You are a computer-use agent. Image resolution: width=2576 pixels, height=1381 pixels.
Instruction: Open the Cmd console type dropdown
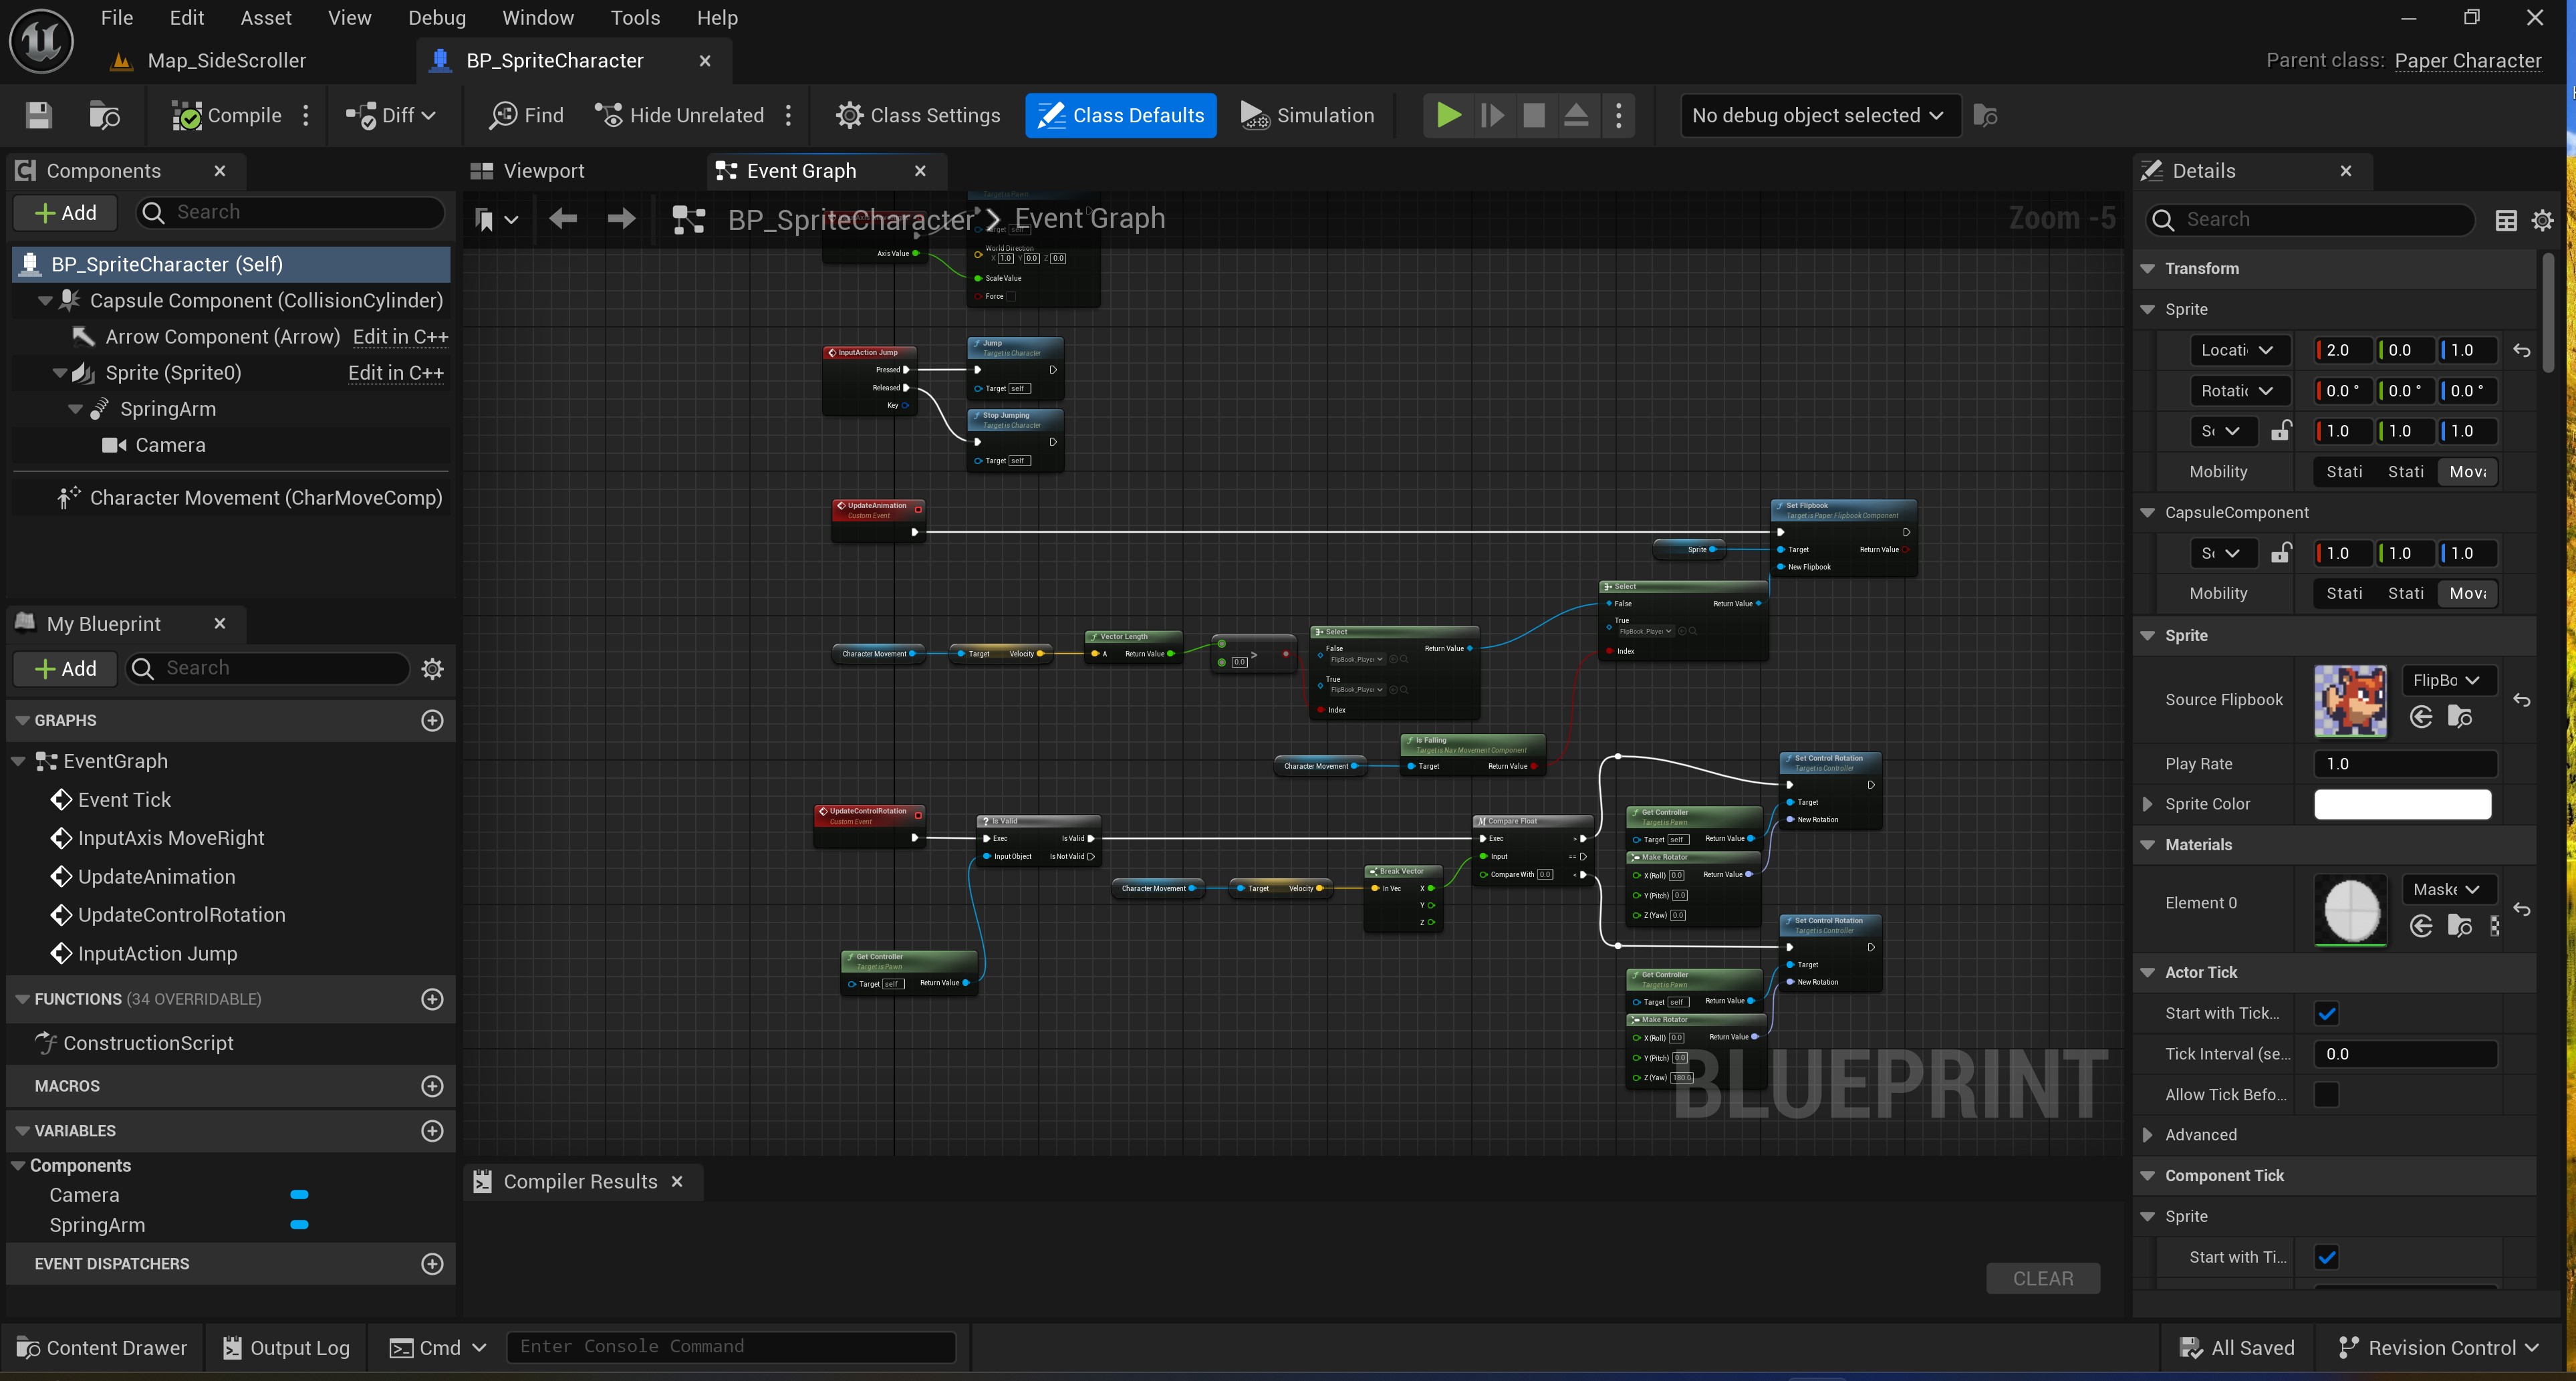438,1348
